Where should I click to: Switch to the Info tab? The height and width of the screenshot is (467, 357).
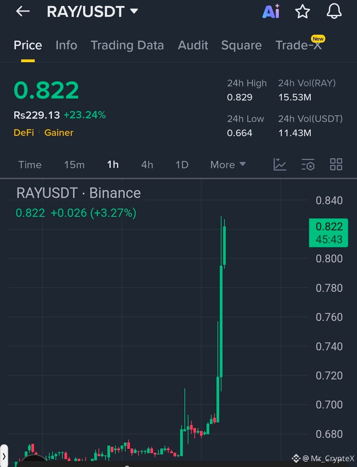tap(66, 45)
